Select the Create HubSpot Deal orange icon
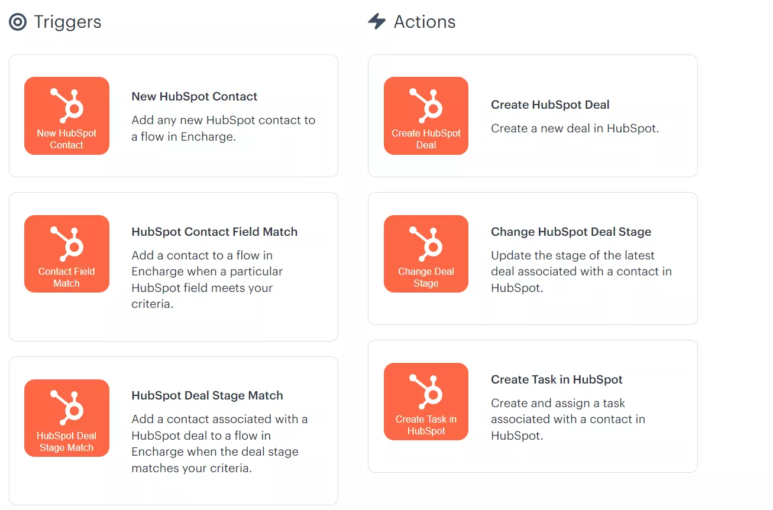 [x=426, y=116]
